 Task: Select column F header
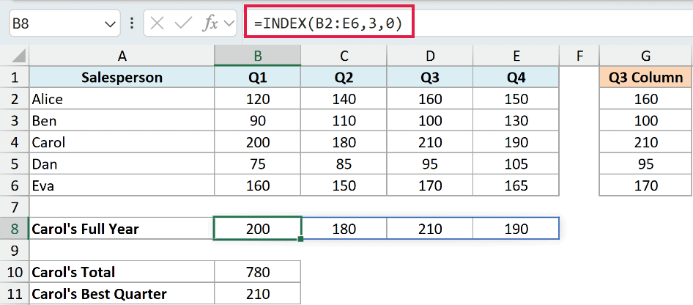[579, 56]
